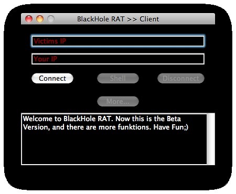Click the word 'Client' in the window title
Image resolution: width=236 pixels, height=194 pixels.
coord(149,19)
